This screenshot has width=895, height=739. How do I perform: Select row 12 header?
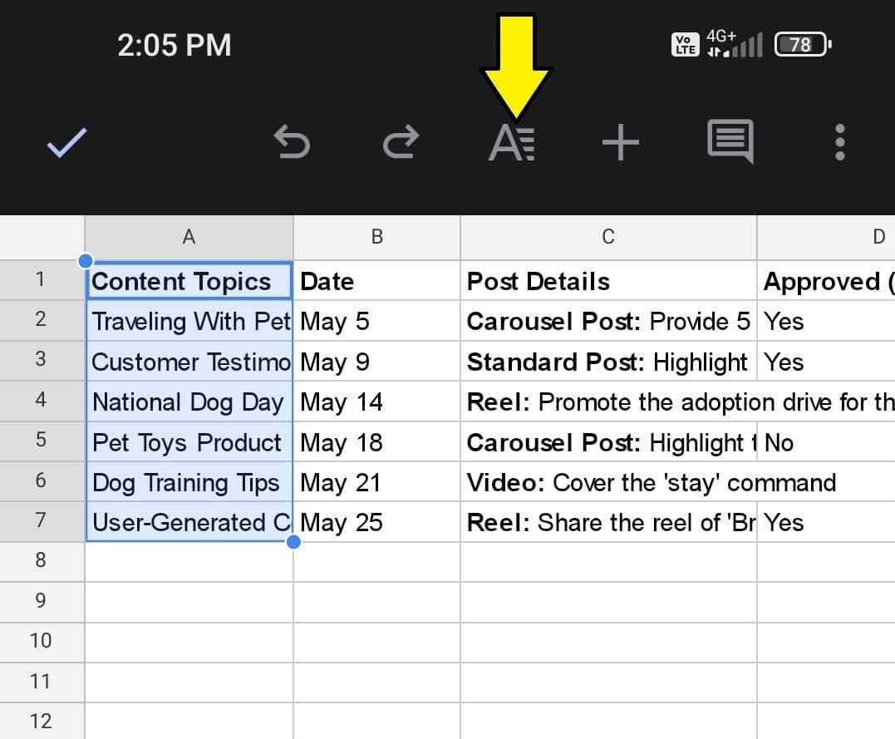pyautogui.click(x=42, y=721)
